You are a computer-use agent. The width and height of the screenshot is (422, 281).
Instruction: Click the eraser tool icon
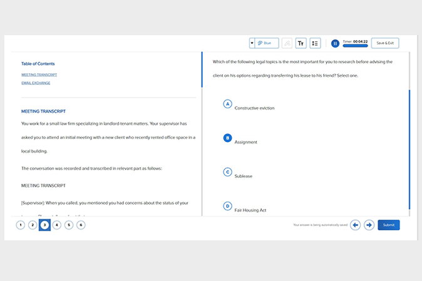pos(287,43)
